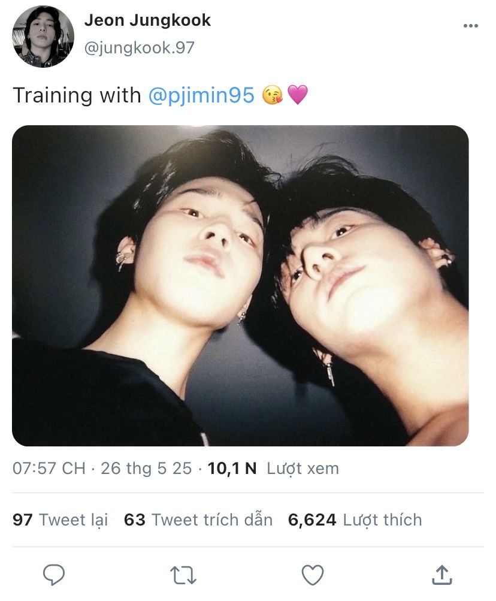The width and height of the screenshot is (496, 601).
Task: Click the reply speech bubble icon
Action: coord(54,575)
